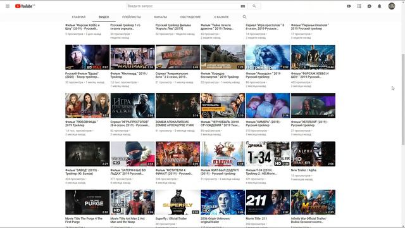405x228 pixels.
Task: Open the ЗАВОД trailer thumbnail
Action: pyautogui.click(x=87, y=154)
